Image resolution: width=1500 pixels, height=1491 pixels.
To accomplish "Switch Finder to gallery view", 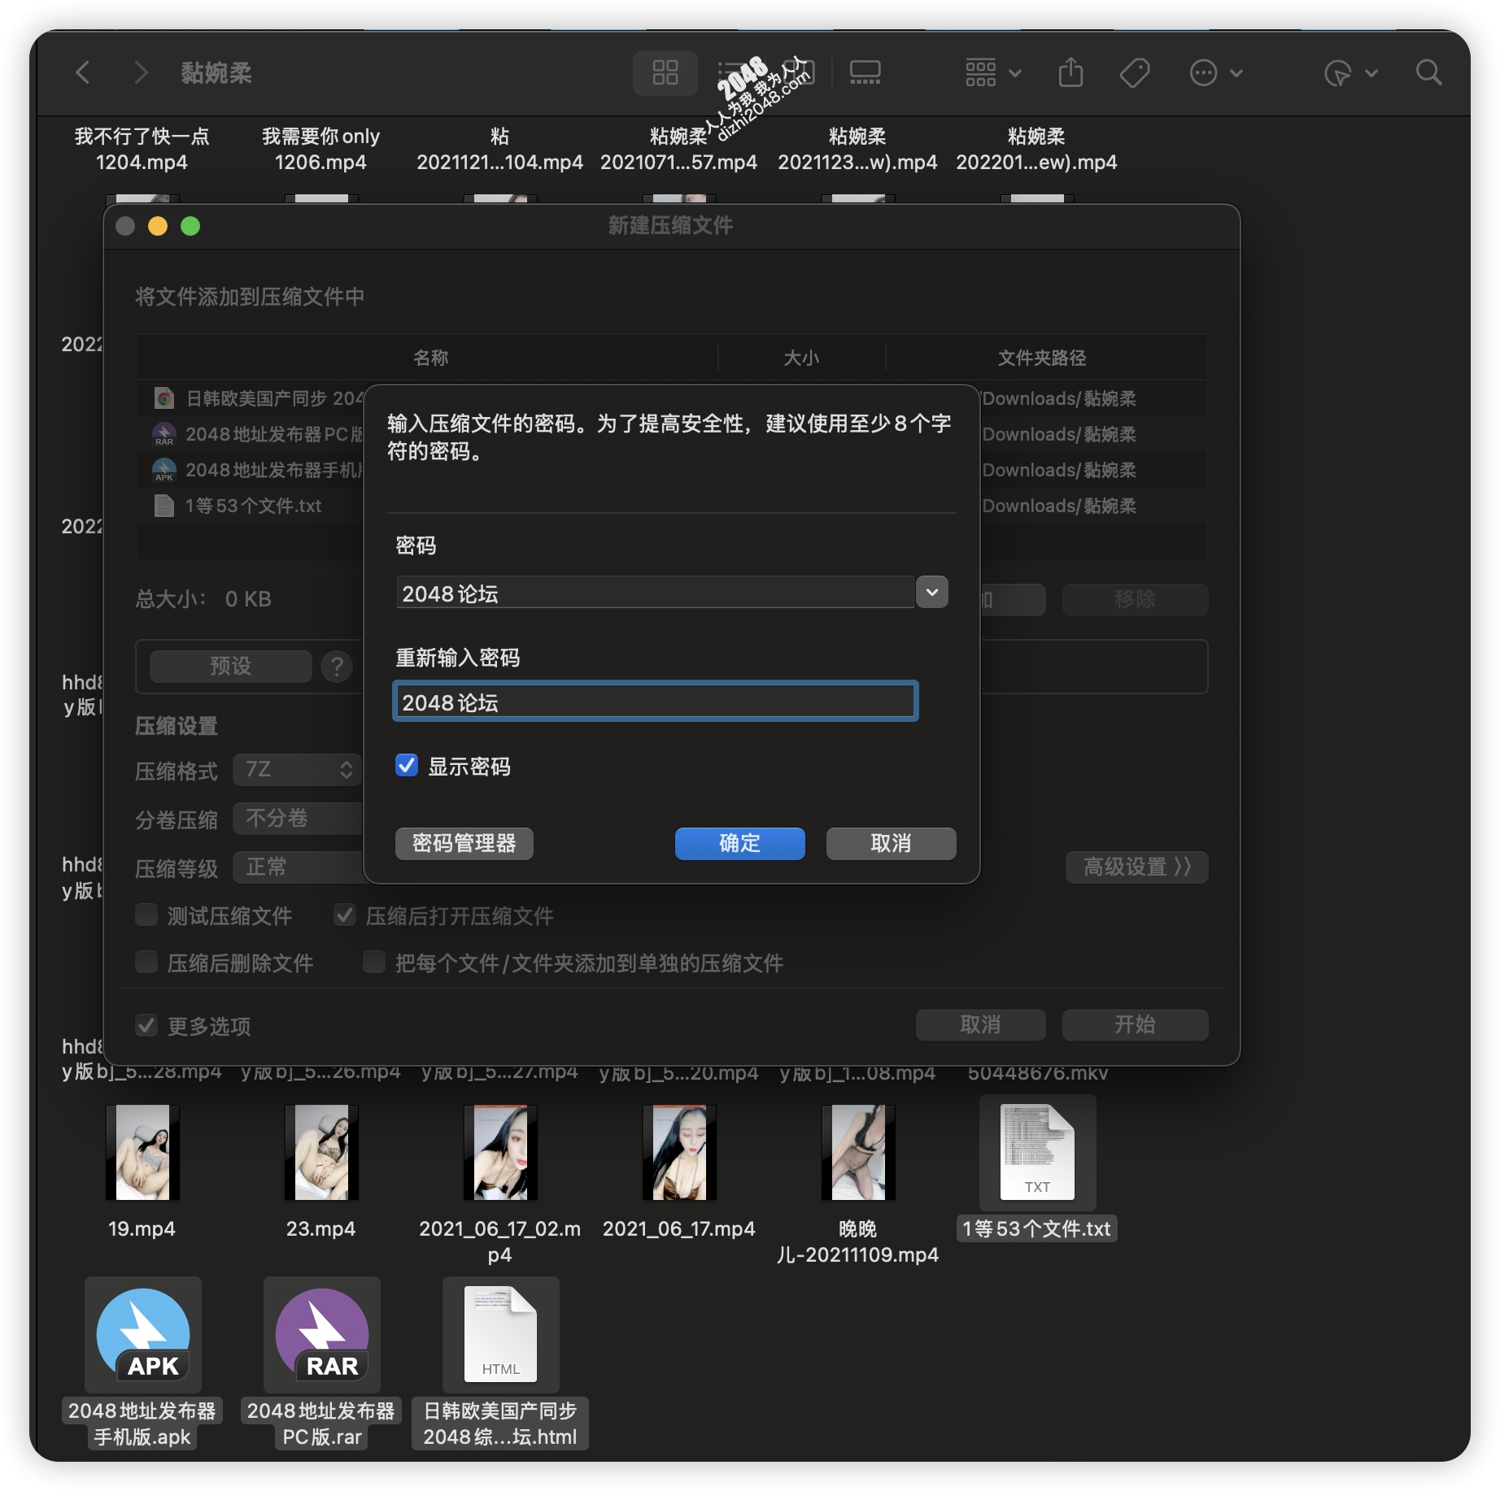I will click(865, 73).
